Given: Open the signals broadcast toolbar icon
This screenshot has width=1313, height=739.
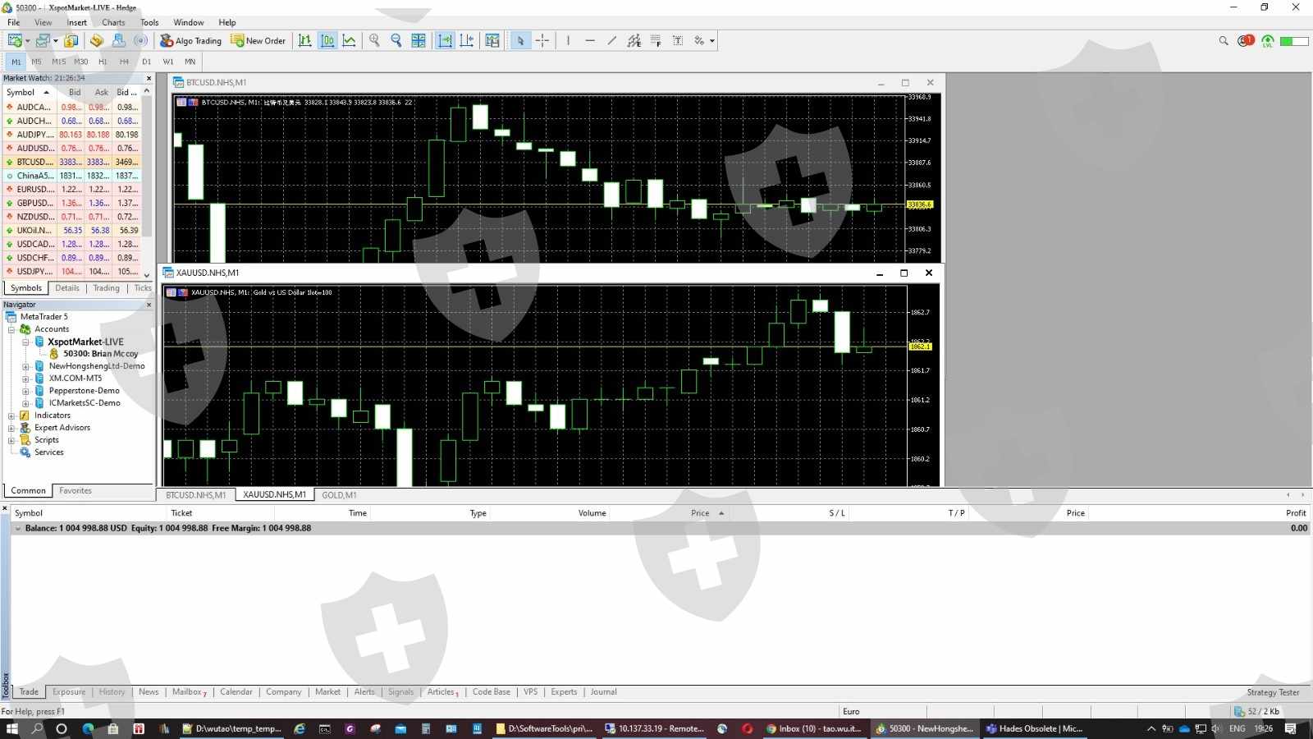Looking at the screenshot, I should pyautogui.click(x=141, y=40).
